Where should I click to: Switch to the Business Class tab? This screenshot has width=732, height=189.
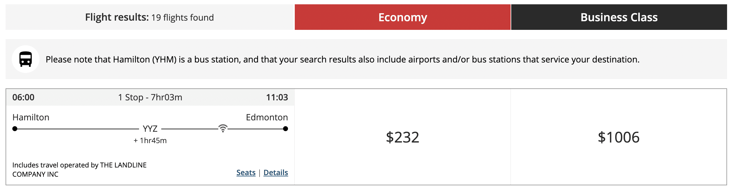tap(619, 17)
